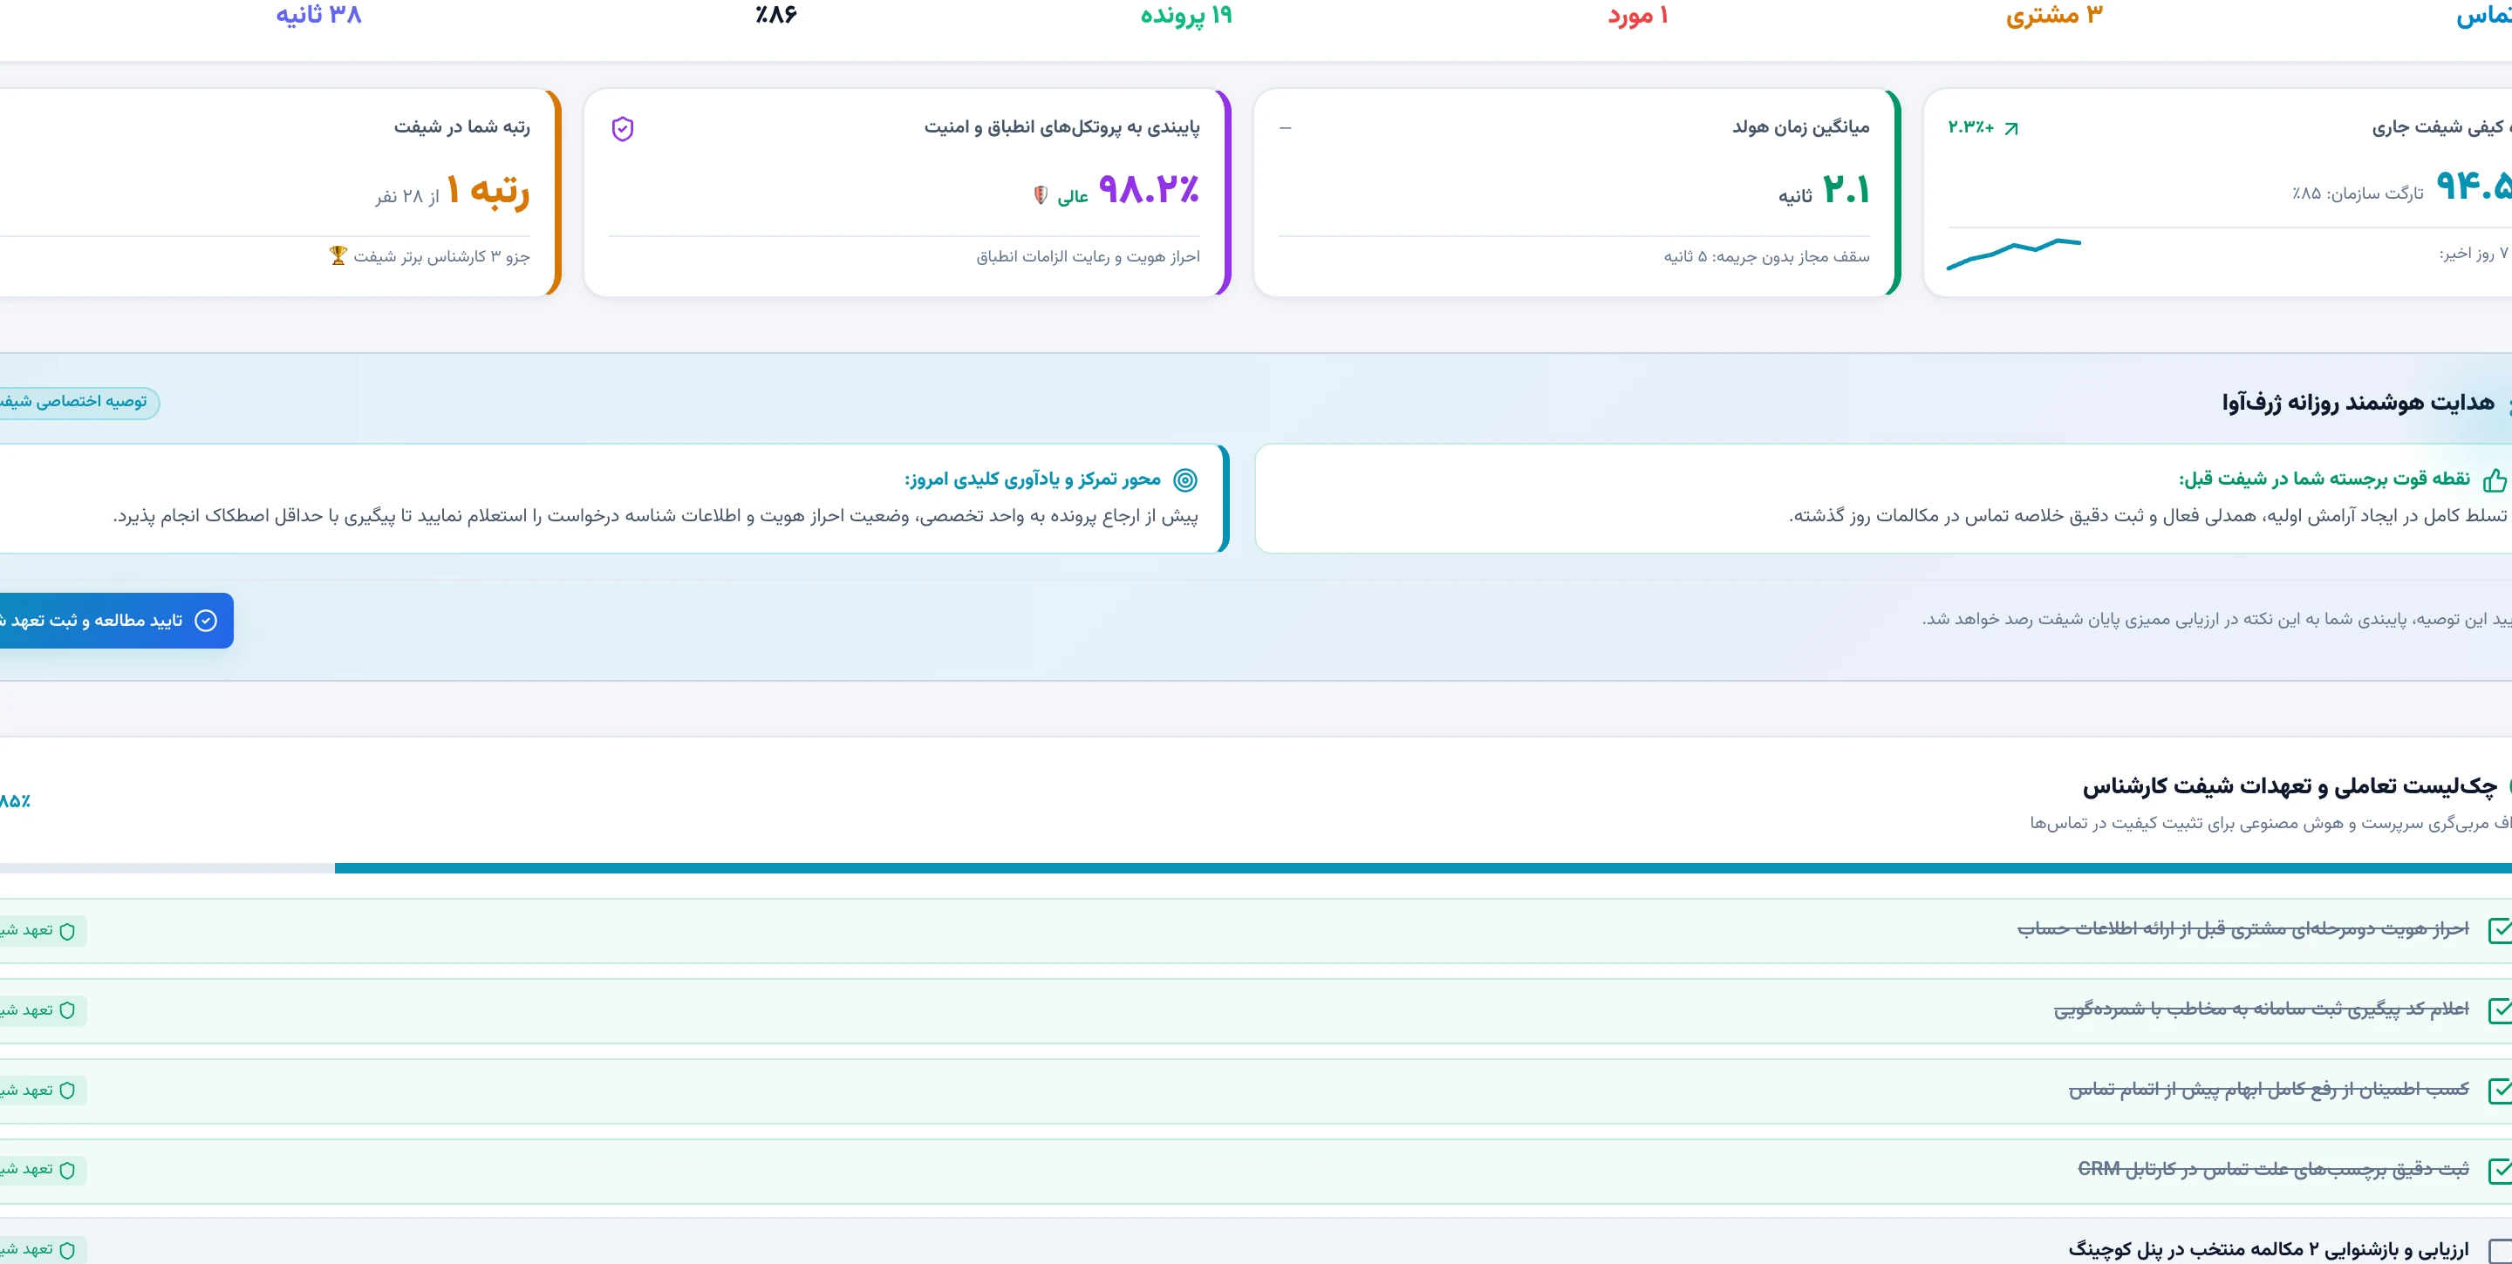The image size is (2512, 1264).
Task: Click the ٪۸۶ stat at top
Action: (776, 15)
